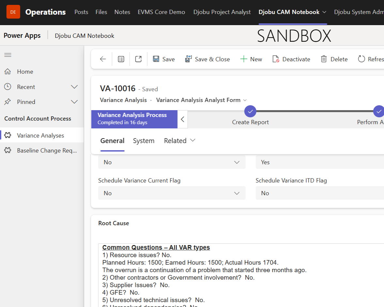The width and height of the screenshot is (384, 307).
Task: Open the first No flag dropdown
Action: pyautogui.click(x=172, y=162)
